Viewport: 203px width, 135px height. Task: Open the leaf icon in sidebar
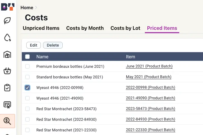7,21
